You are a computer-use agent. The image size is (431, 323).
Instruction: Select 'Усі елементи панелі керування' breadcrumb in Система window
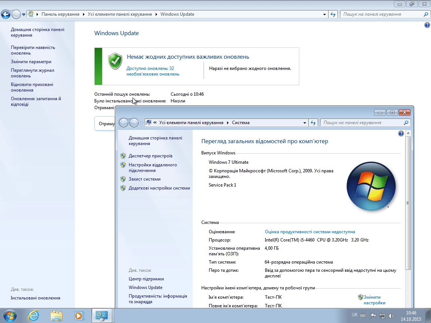(191, 123)
